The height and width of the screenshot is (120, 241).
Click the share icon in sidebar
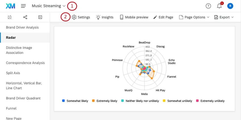pyautogui.click(x=25, y=17)
